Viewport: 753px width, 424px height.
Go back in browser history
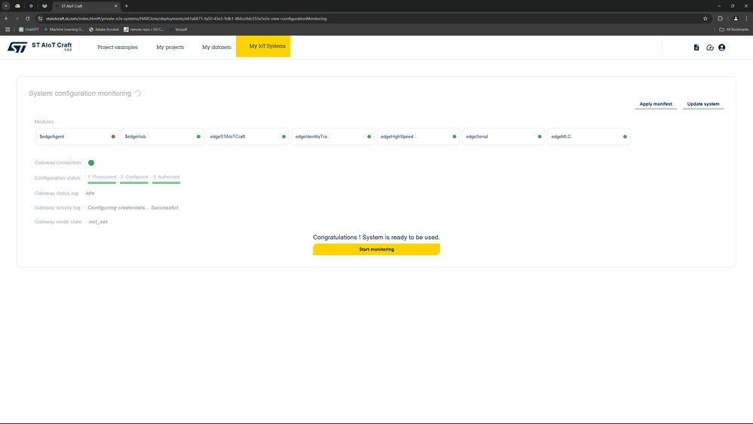click(6, 19)
